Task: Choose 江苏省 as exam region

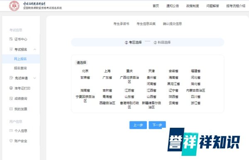Action: click(x=129, y=91)
